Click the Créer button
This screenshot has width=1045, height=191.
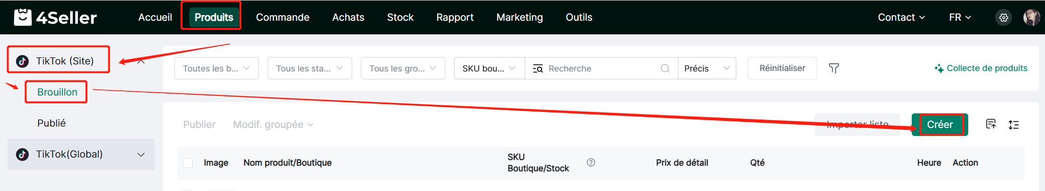[x=940, y=125]
